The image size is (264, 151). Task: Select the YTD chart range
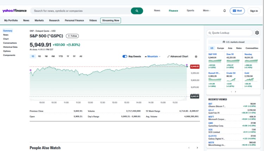(x=61, y=56)
